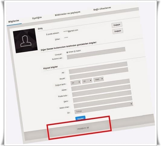Click the Kullanıcı adı input field
Screen dimensions: 161x146
point(96,53)
